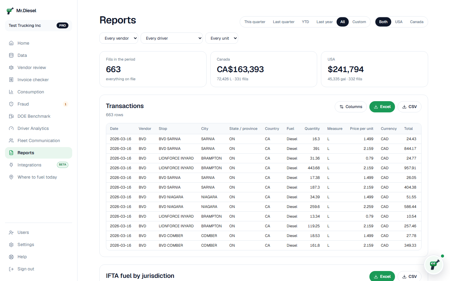This screenshot has height=281, width=450.
Task: Click the Help lifebuoy icon
Action: (11, 257)
